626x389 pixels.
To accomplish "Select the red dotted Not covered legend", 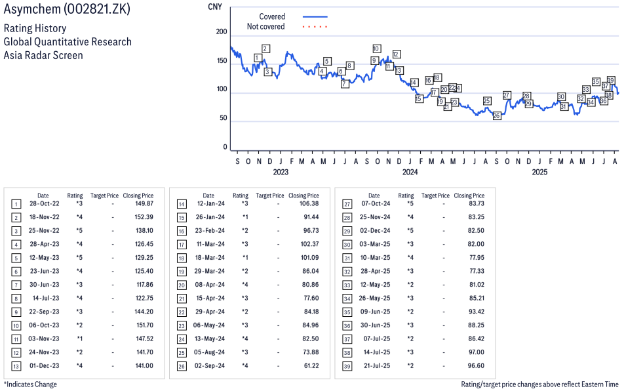I will click(x=315, y=27).
